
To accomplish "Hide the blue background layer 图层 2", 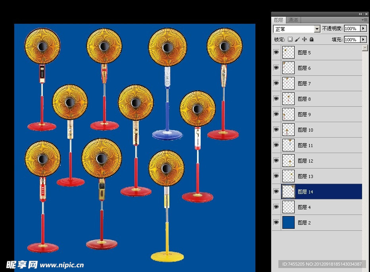I will pos(276,222).
